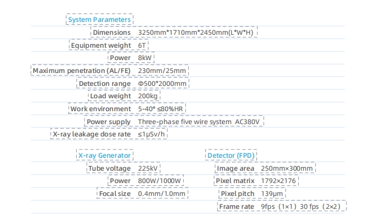Select the X-ray Generator heading
390x219 pixels.
pyautogui.click(x=105, y=155)
